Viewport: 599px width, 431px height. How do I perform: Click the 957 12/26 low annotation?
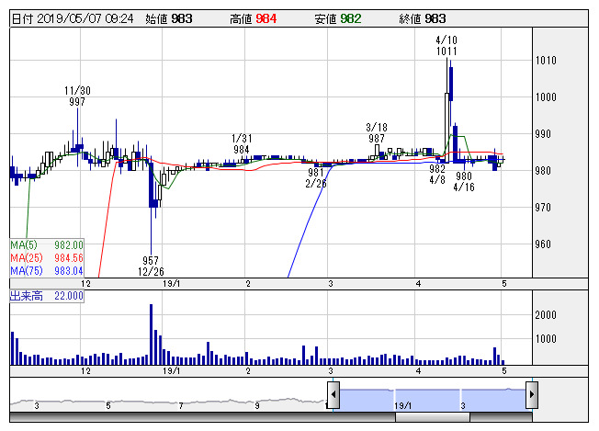[151, 267]
